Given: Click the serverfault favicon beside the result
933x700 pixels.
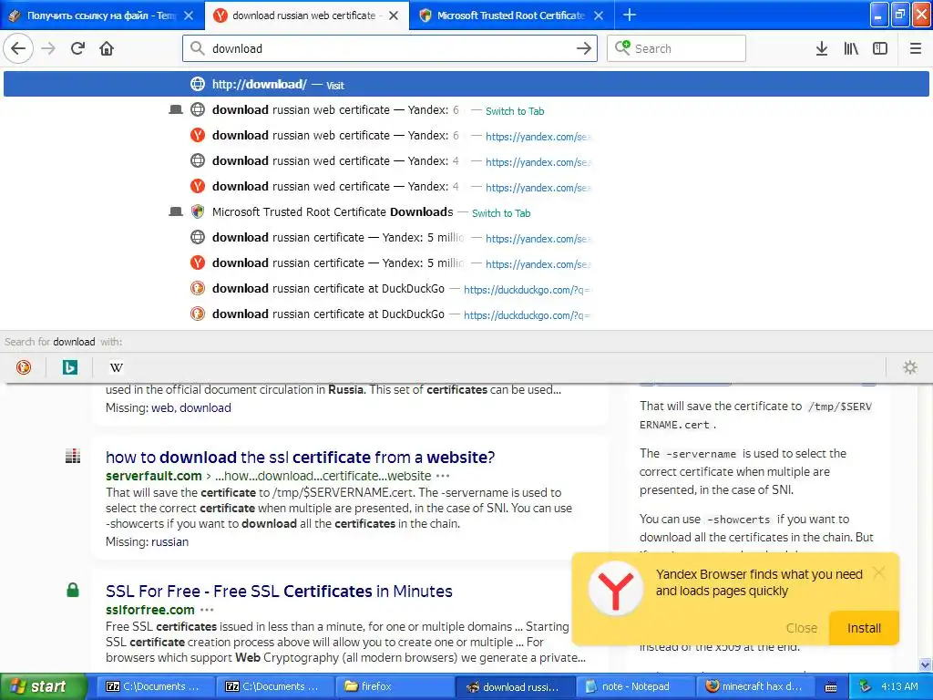Looking at the screenshot, I should click(73, 457).
